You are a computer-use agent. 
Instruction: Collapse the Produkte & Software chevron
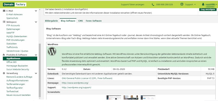pos(36,55)
